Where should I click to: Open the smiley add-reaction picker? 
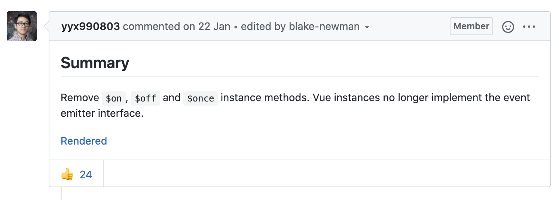click(x=508, y=27)
